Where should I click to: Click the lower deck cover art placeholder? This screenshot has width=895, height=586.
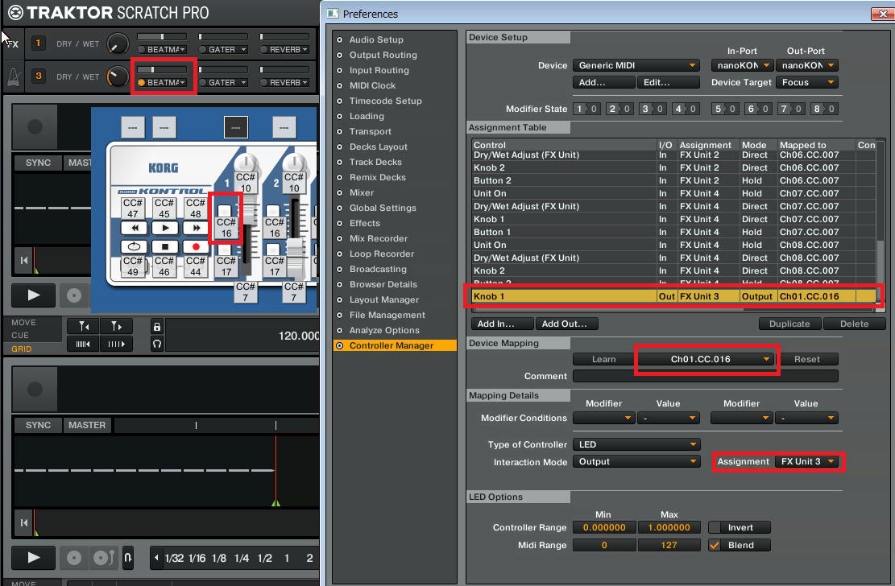click(35, 389)
